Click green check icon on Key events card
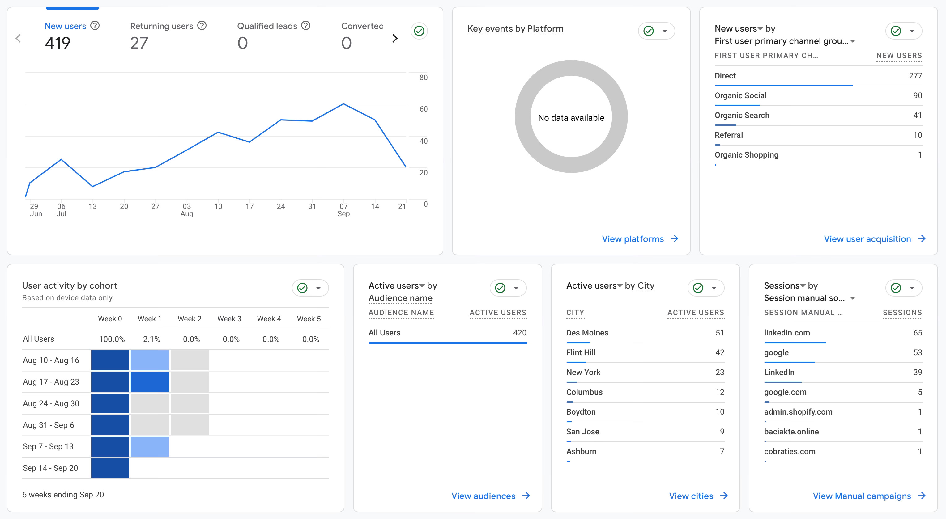This screenshot has width=946, height=519. pyautogui.click(x=649, y=31)
